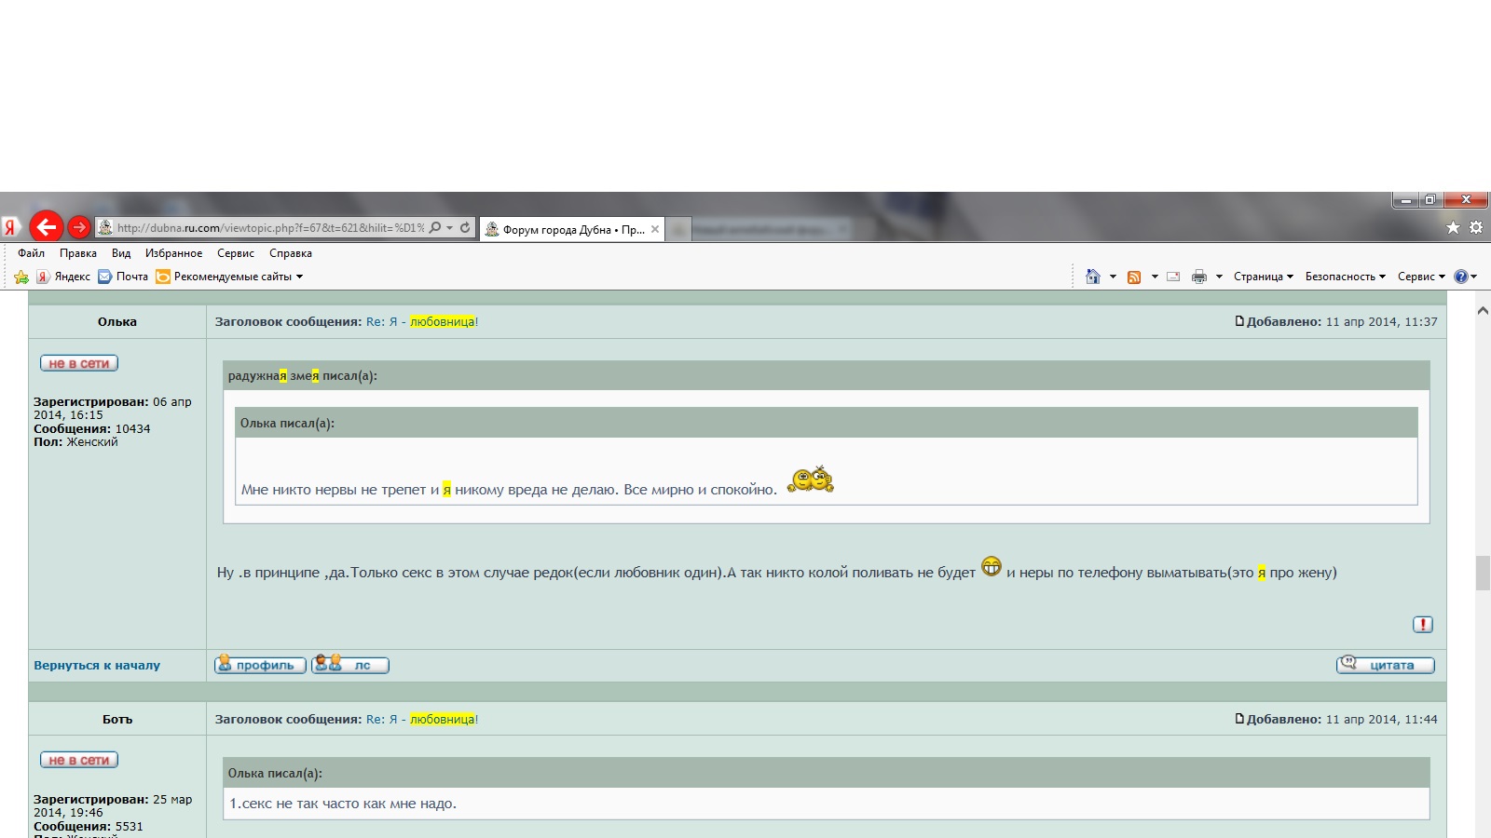Viewport: 1491px width, 838px height.
Task: Click the профиль button under Олька's post
Action: 260,665
